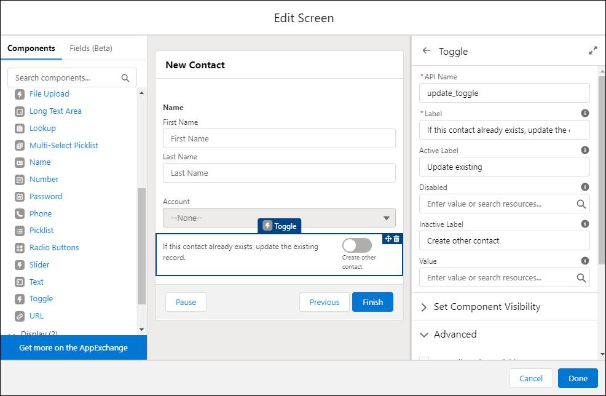Screen dimensions: 606x396
Task: Click the Phone component icon
Action: click(x=19, y=213)
